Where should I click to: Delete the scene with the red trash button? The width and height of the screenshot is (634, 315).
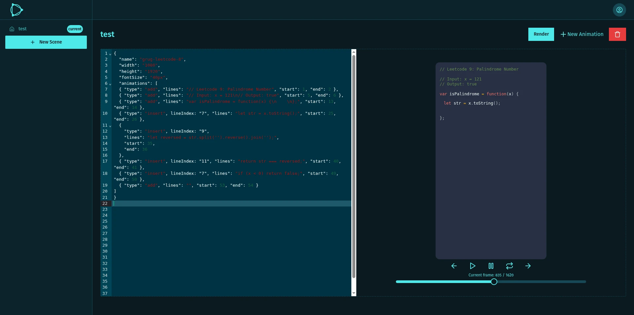pyautogui.click(x=617, y=34)
